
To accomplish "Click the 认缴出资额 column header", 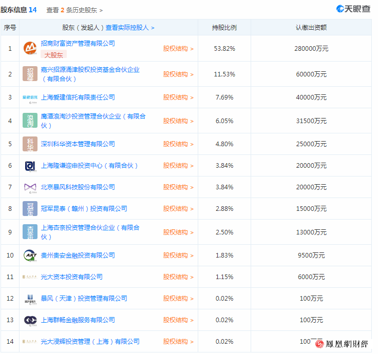I will (311, 28).
